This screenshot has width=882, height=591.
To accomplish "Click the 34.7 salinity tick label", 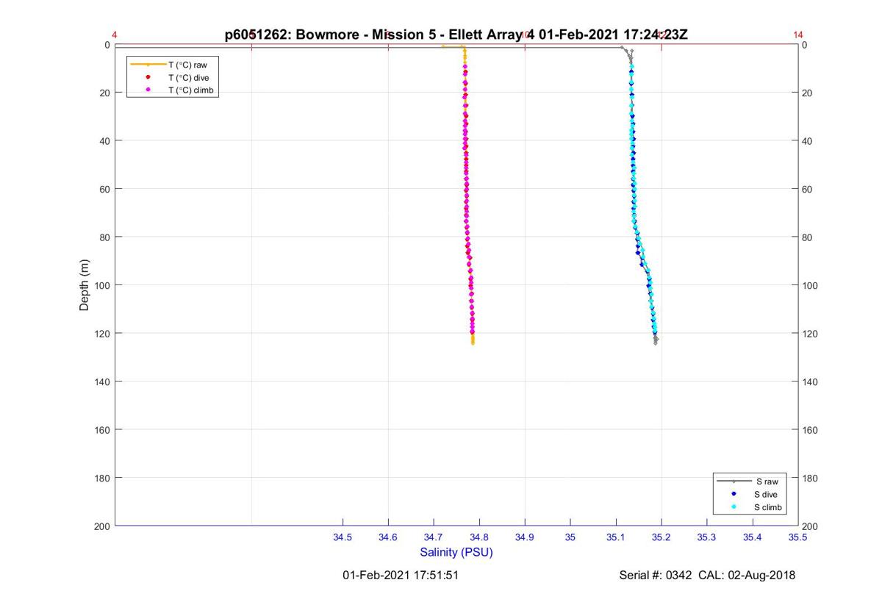I will [x=434, y=537].
